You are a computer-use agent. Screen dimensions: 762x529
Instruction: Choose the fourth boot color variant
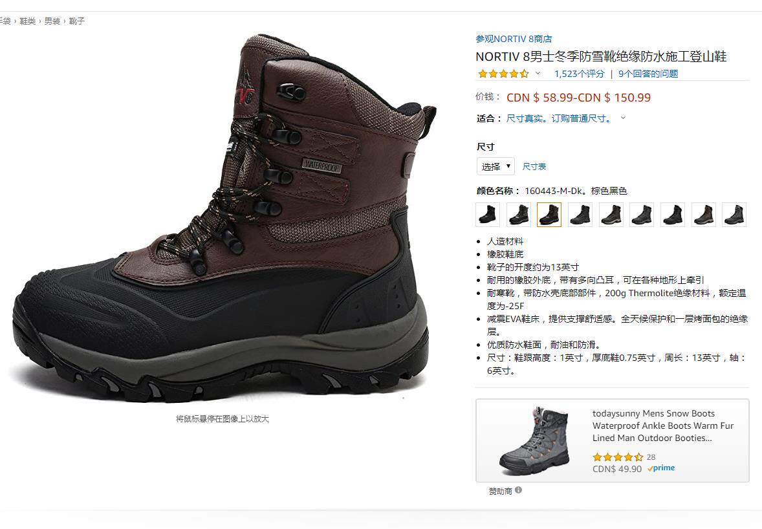[580, 215]
